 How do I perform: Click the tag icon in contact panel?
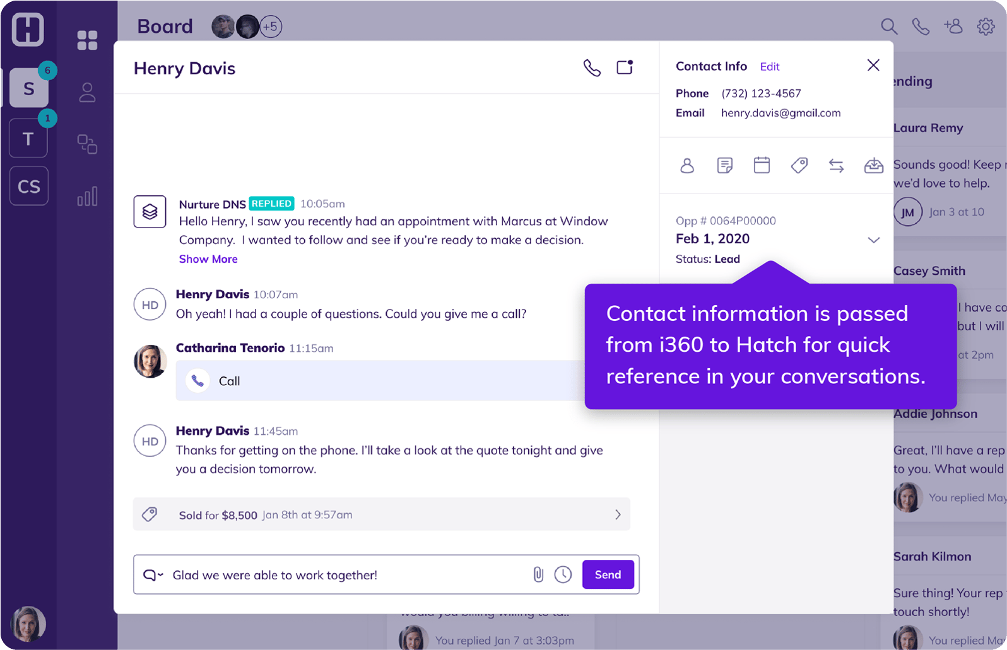(x=799, y=165)
